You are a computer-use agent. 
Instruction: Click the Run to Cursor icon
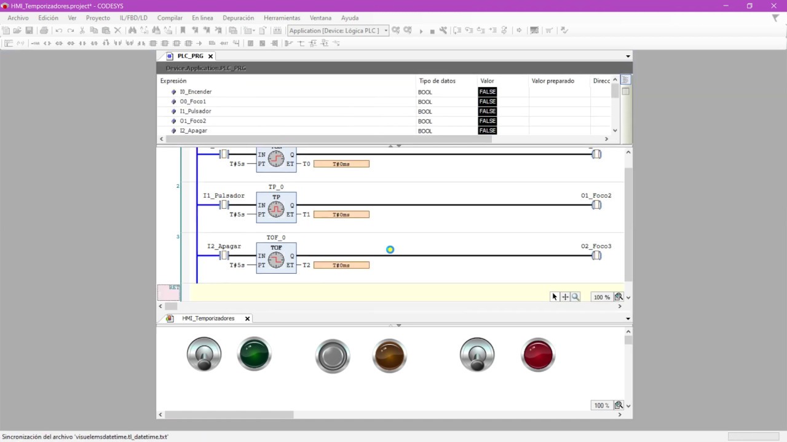point(492,30)
